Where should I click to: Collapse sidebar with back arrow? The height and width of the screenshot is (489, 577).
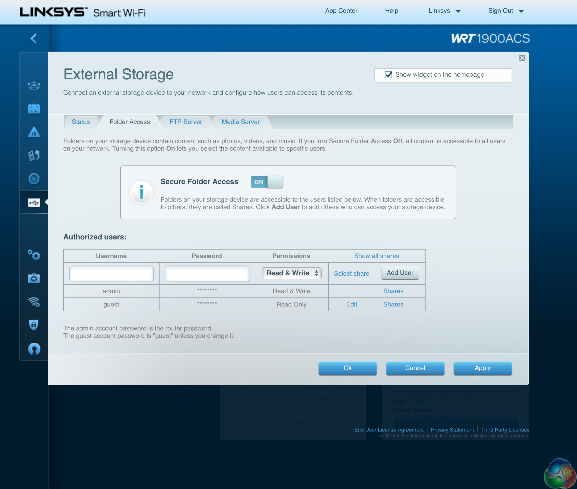click(34, 38)
